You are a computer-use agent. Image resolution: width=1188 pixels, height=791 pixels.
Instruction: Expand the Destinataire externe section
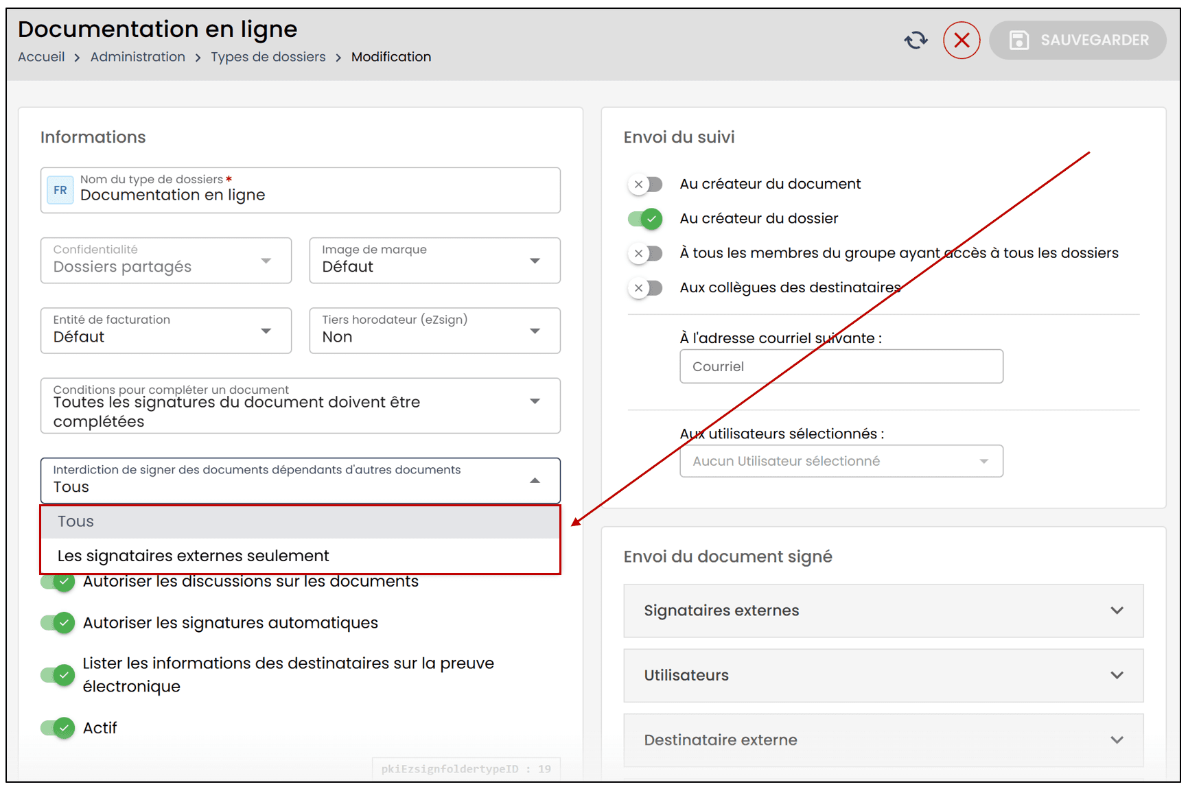883,740
